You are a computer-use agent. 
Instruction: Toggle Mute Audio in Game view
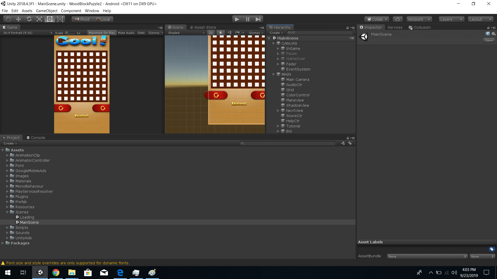126,33
